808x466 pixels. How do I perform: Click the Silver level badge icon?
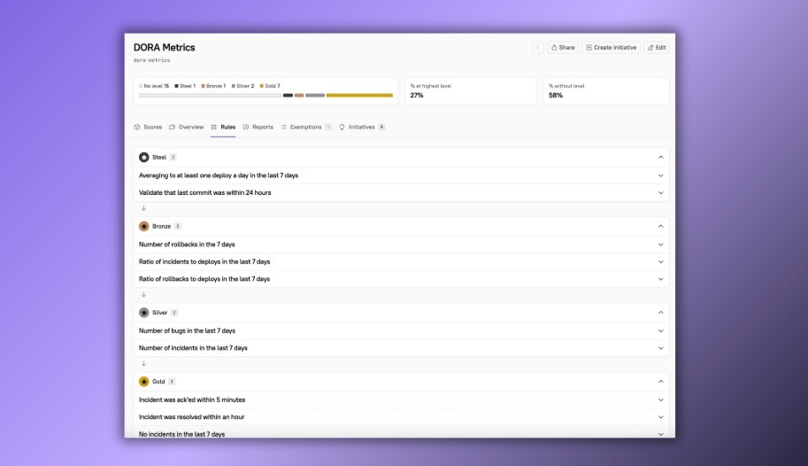pyautogui.click(x=143, y=313)
